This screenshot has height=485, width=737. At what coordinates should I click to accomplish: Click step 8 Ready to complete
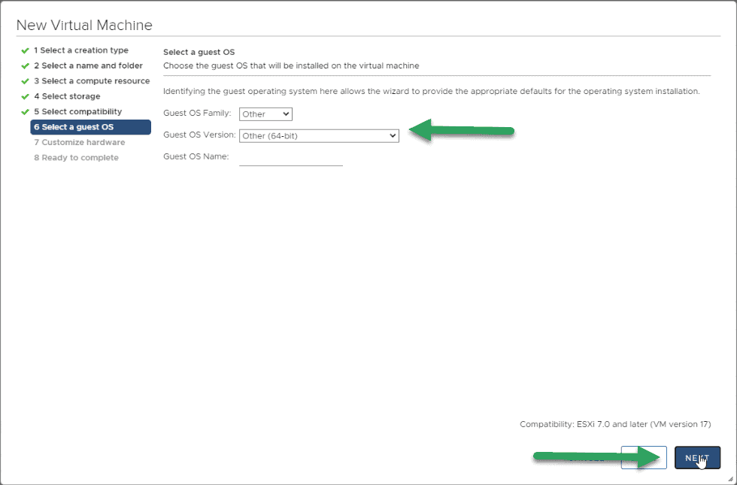pyautogui.click(x=76, y=157)
